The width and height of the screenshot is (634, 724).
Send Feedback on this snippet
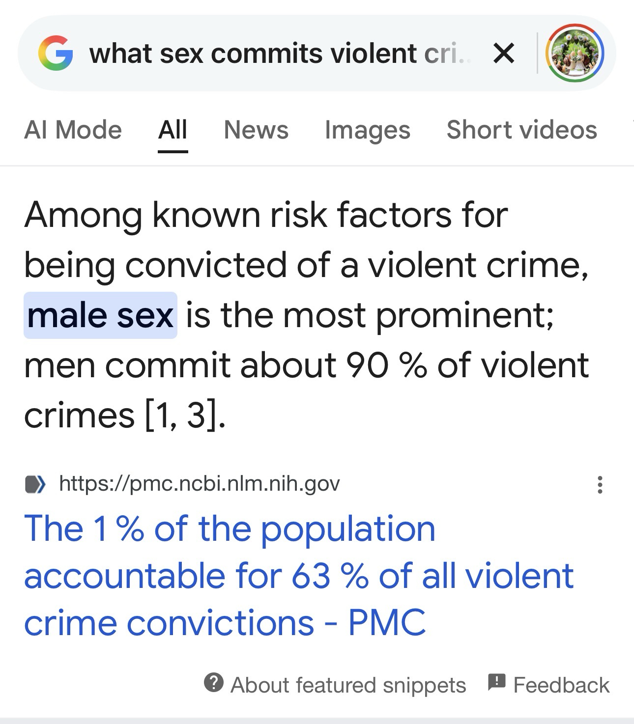pos(561,685)
